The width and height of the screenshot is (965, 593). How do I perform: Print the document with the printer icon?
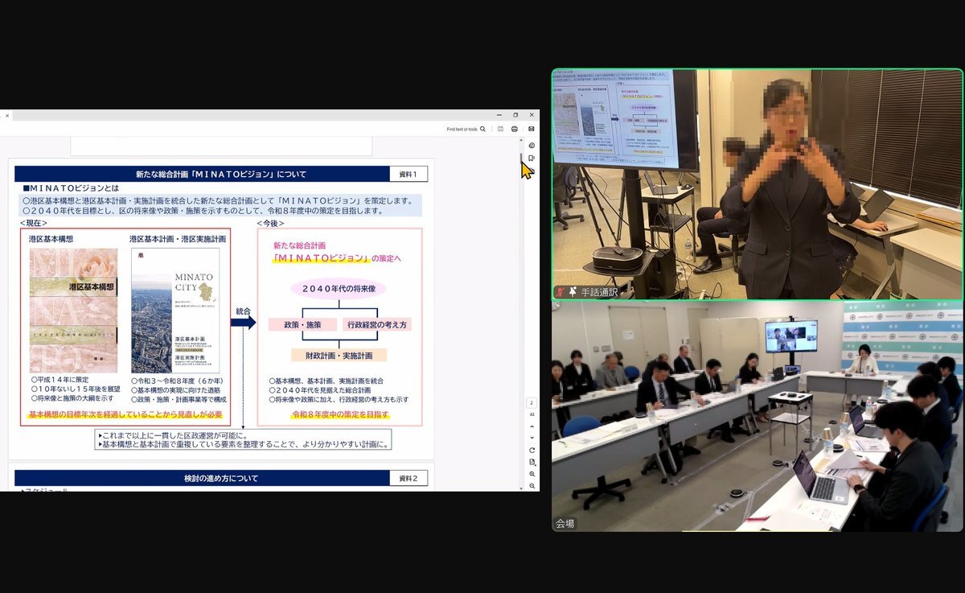tap(515, 129)
